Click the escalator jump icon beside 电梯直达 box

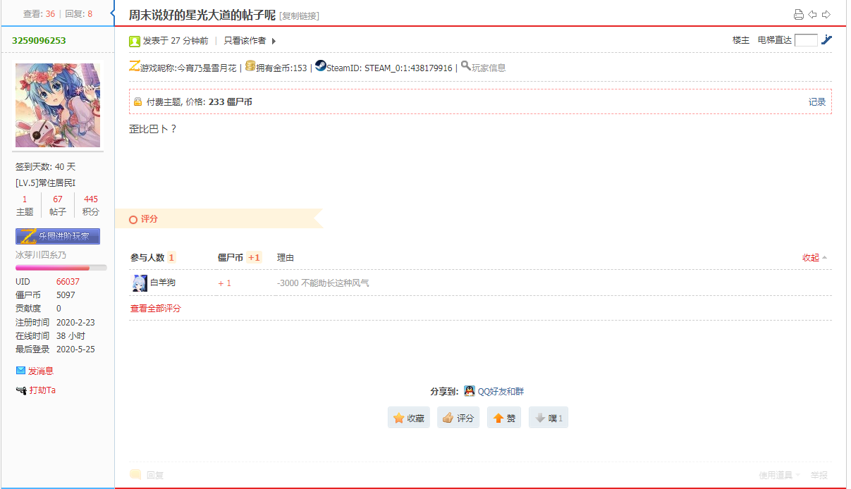826,40
